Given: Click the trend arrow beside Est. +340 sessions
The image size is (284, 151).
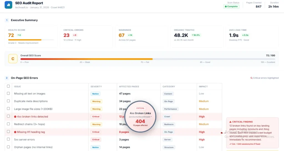Looking at the screenshot, I should [230, 144].
